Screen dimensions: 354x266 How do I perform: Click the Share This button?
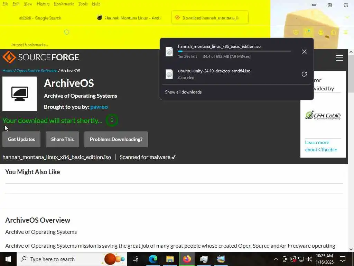pos(62,139)
